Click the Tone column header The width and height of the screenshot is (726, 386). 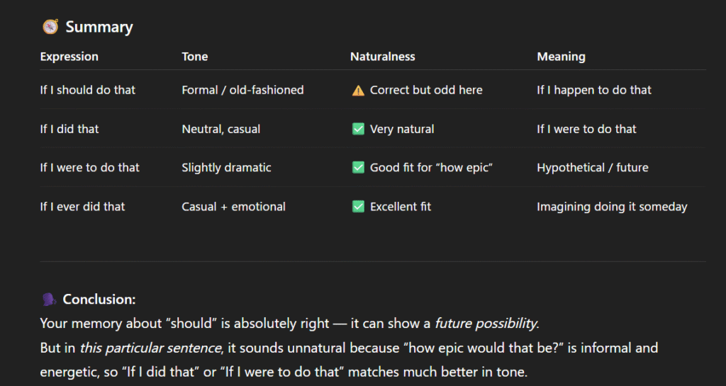[195, 57]
